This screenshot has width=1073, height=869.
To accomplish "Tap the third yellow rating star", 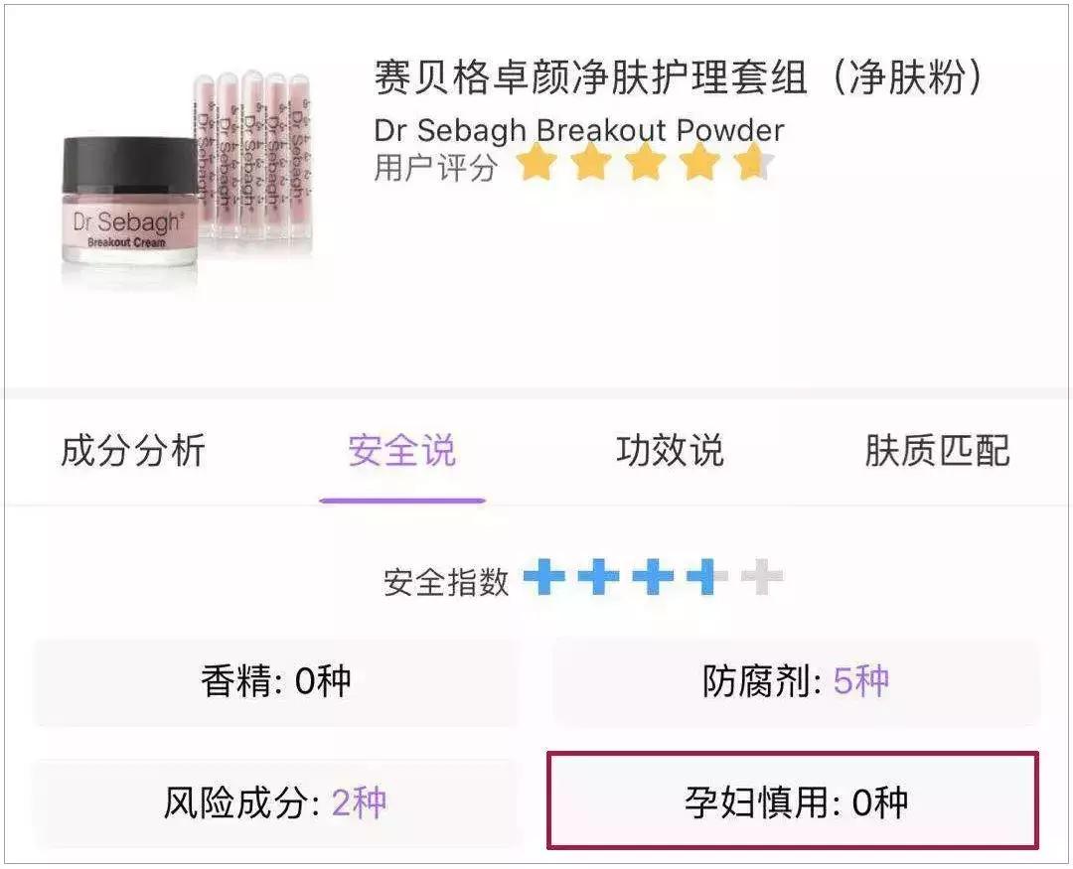I will 646,164.
